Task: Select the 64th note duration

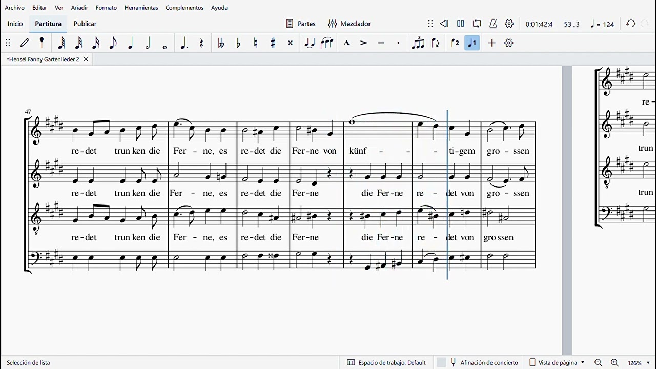Action: pyautogui.click(x=61, y=43)
